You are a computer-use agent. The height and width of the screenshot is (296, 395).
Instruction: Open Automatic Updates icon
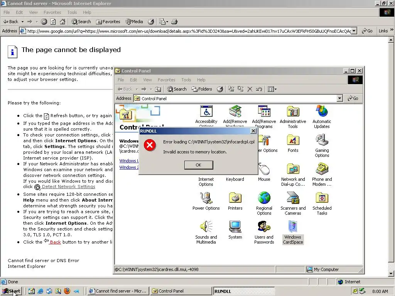pos(322,117)
